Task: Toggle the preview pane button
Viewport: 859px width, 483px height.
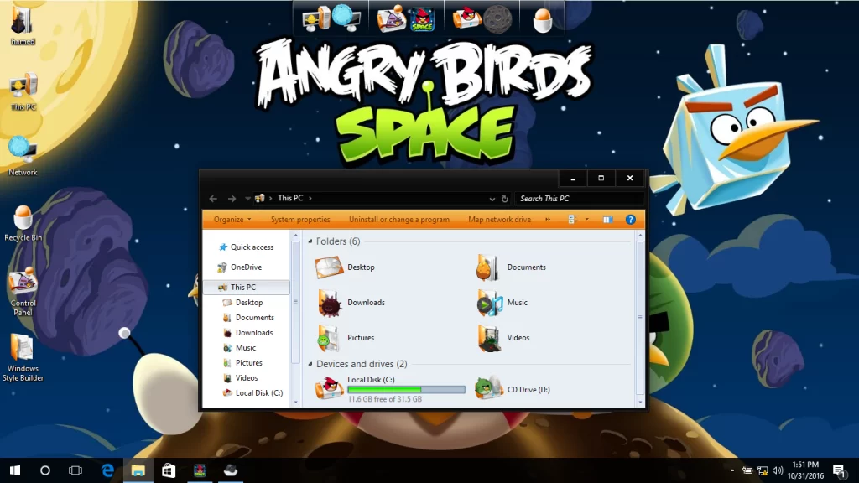Action: click(608, 220)
